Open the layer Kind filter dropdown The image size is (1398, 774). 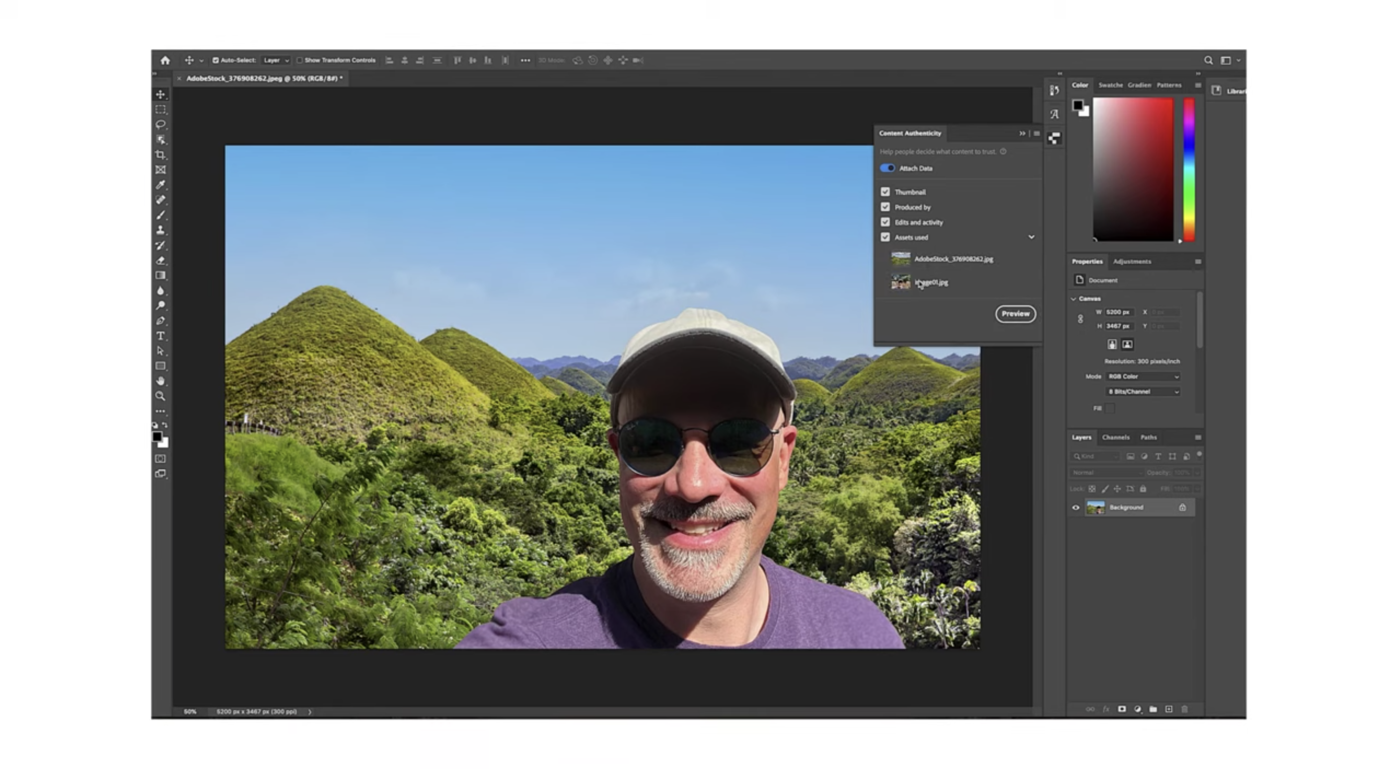(x=1096, y=456)
